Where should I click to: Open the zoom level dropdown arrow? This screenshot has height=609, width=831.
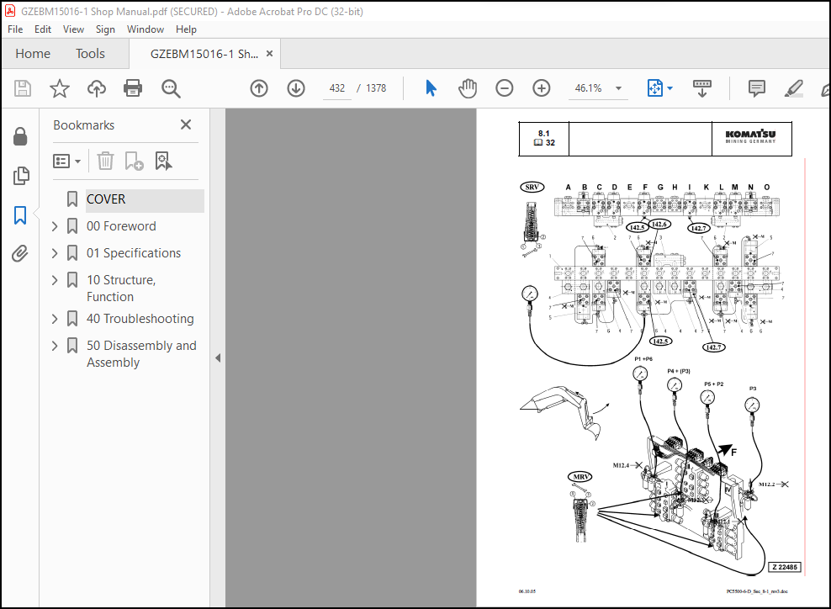click(618, 88)
